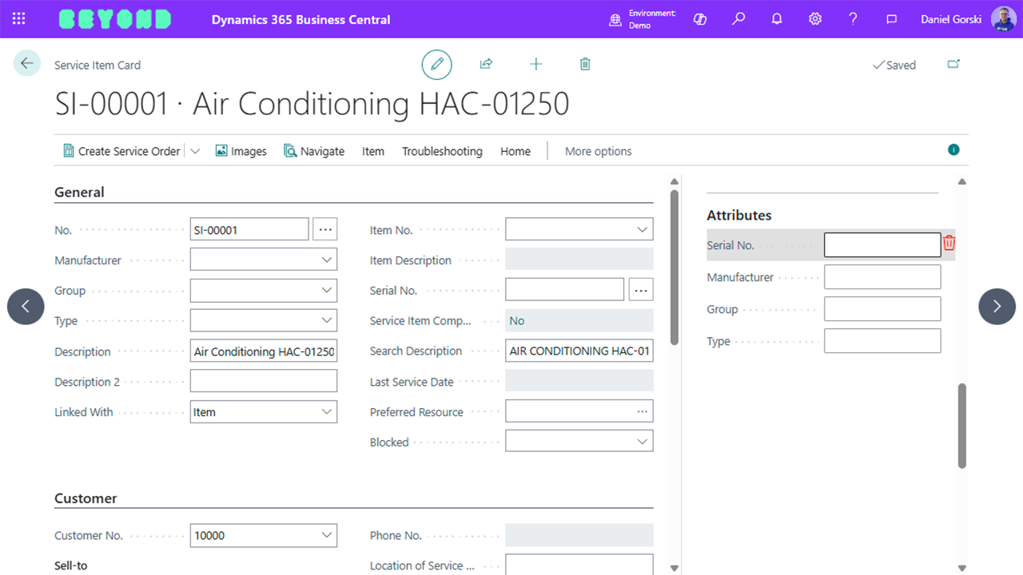Click the pencil edit icon
The height and width of the screenshot is (575, 1023).
(436, 65)
